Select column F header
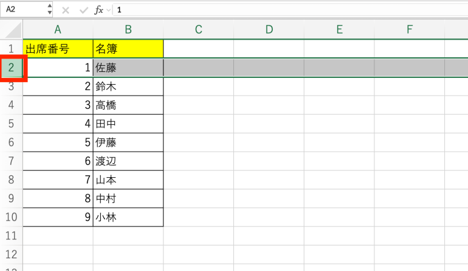The width and height of the screenshot is (468, 271). (409, 29)
